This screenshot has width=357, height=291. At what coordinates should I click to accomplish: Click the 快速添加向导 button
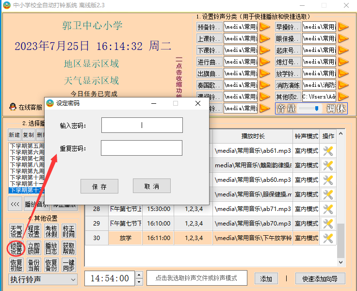point(320,278)
